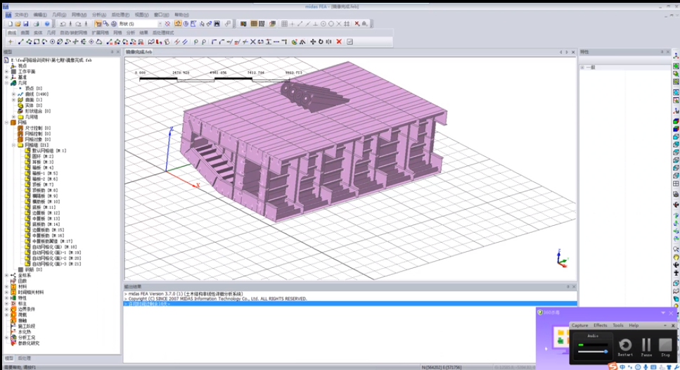Image resolution: width=680 pixels, height=370 pixels.
Task: Switch to the 实体 toolbar tab
Action: [x=38, y=32]
